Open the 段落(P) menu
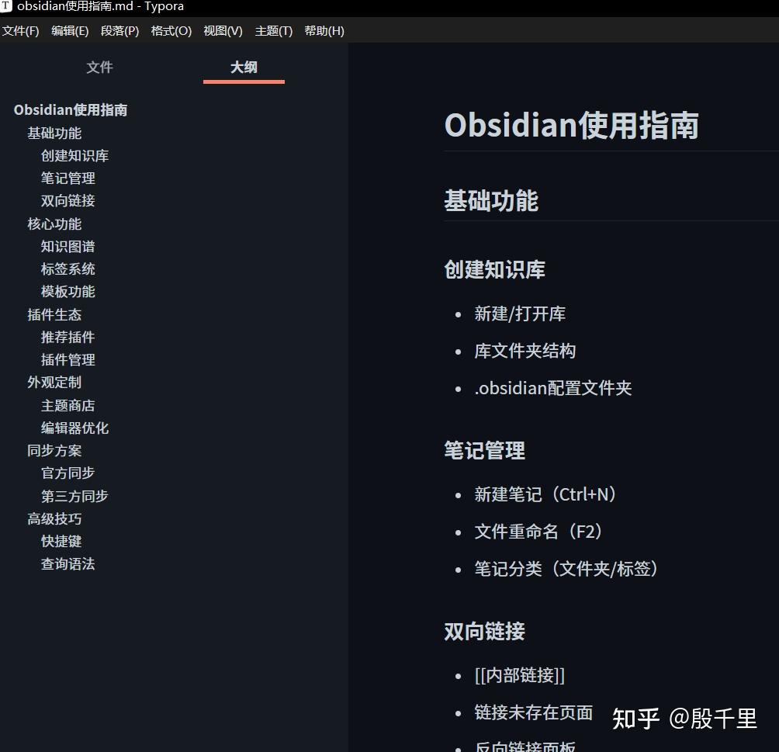This screenshot has height=752, width=779. coord(120,31)
